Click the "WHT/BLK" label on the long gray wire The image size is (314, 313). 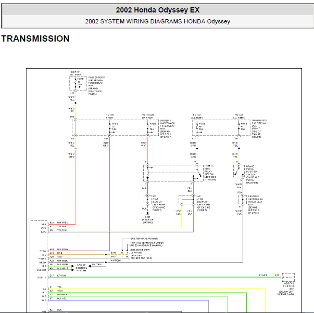(x=116, y=260)
